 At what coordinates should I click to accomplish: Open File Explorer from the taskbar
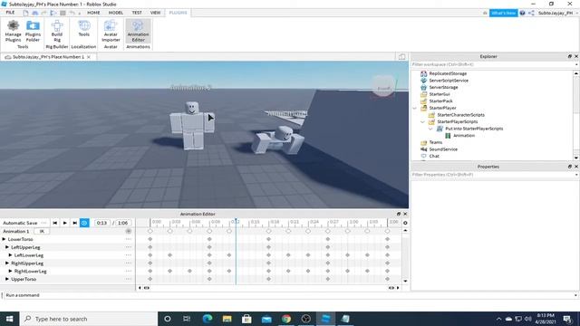point(227,319)
